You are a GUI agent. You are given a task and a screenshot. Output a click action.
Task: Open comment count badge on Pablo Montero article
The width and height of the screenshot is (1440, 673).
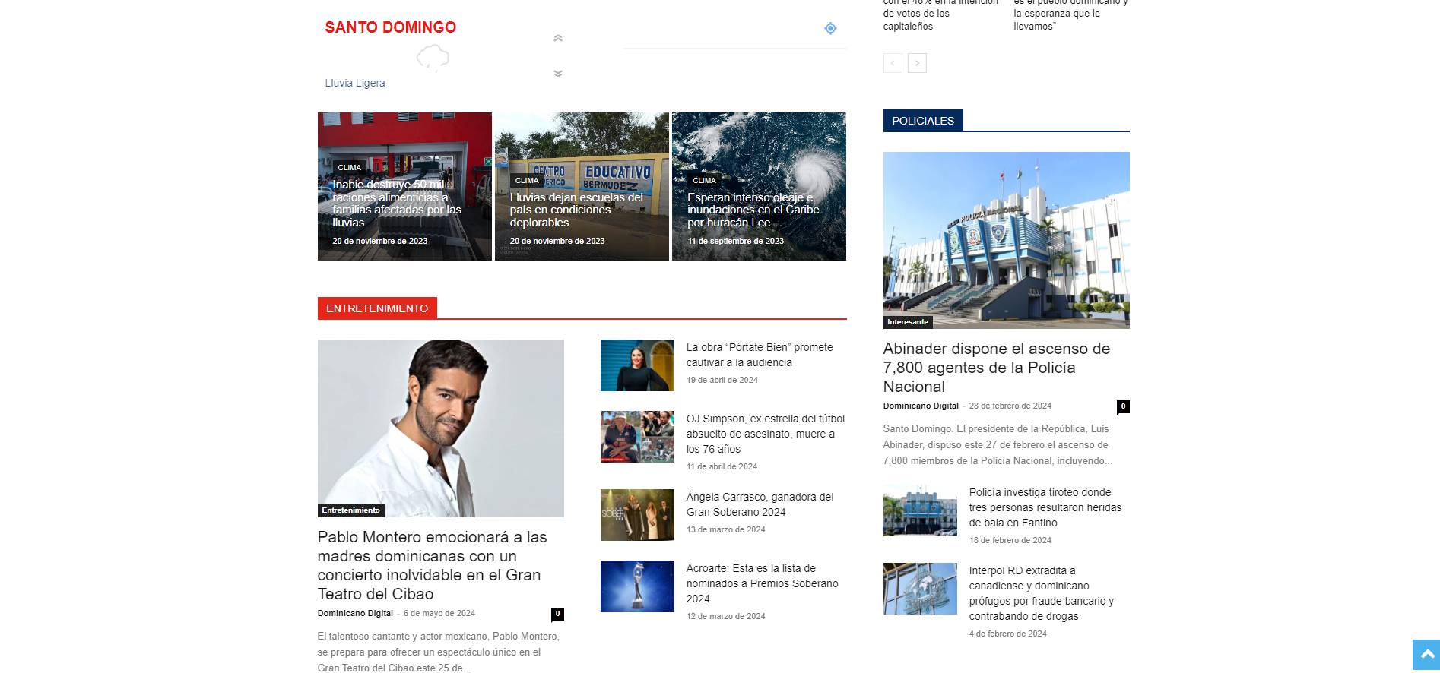pyautogui.click(x=557, y=614)
